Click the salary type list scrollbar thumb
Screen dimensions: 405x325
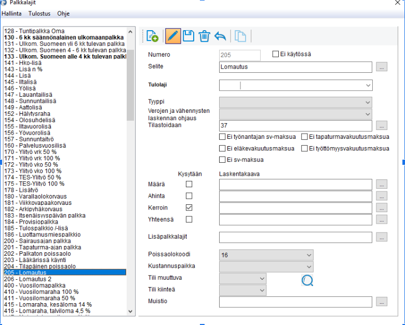click(130, 85)
